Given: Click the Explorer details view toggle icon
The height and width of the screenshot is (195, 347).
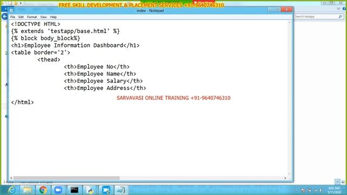Looking at the screenshot, I should 337,182.
